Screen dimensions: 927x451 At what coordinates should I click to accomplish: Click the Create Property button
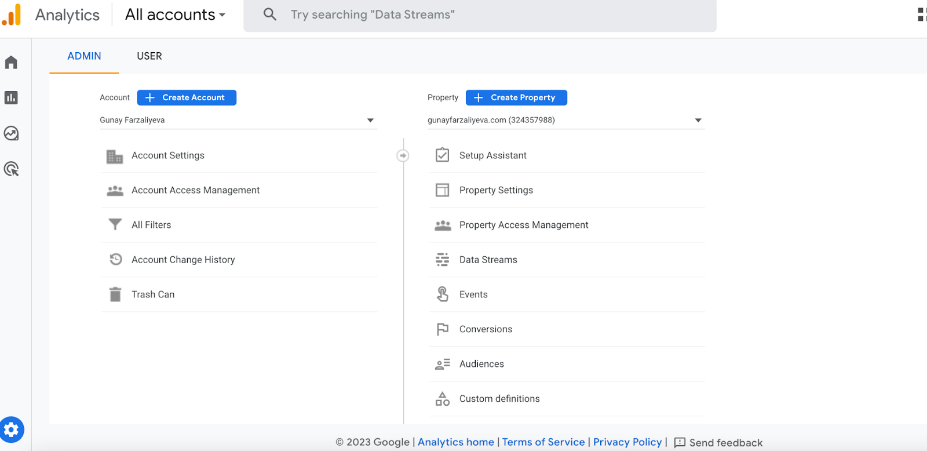[516, 97]
